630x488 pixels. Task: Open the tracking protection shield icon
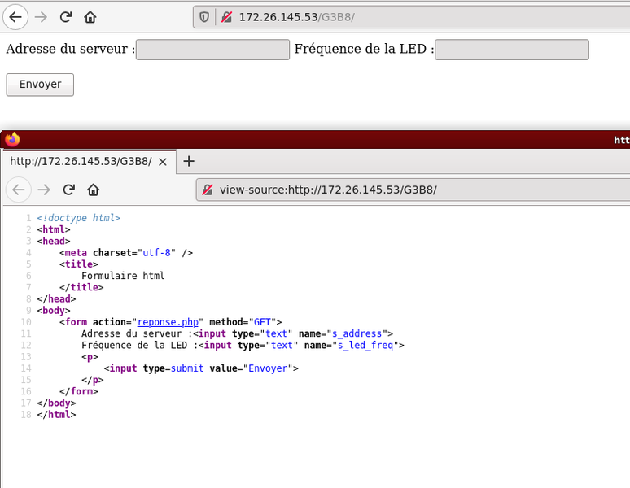(x=204, y=16)
